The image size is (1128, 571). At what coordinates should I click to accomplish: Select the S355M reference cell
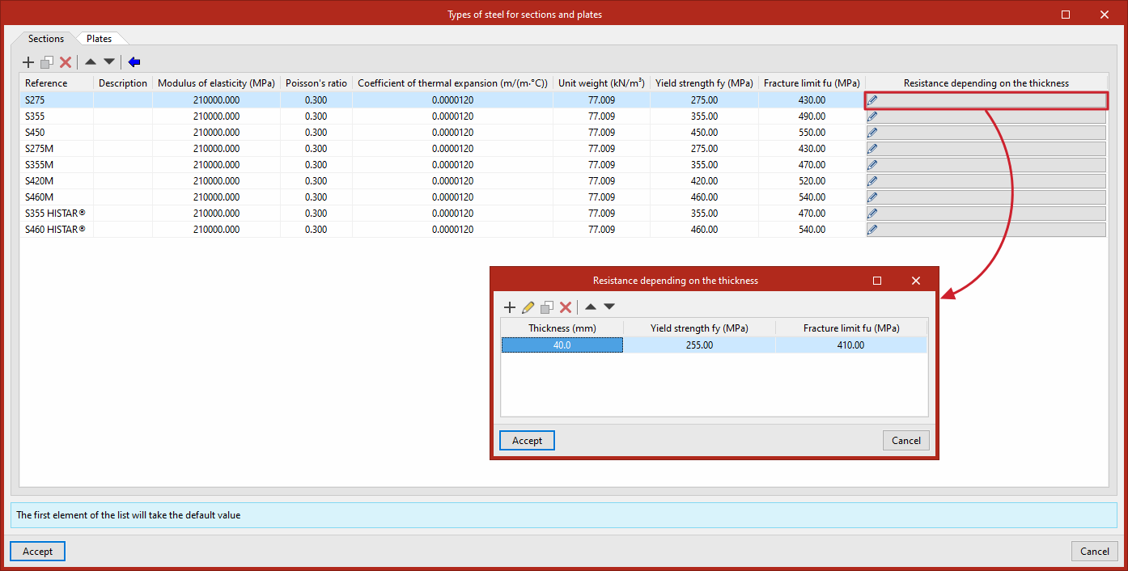57,165
